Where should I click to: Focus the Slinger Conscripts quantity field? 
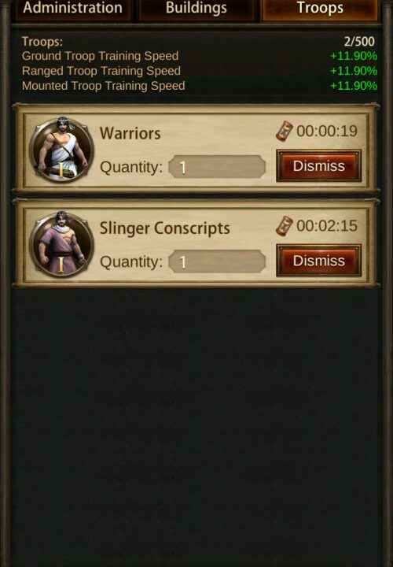click(217, 261)
